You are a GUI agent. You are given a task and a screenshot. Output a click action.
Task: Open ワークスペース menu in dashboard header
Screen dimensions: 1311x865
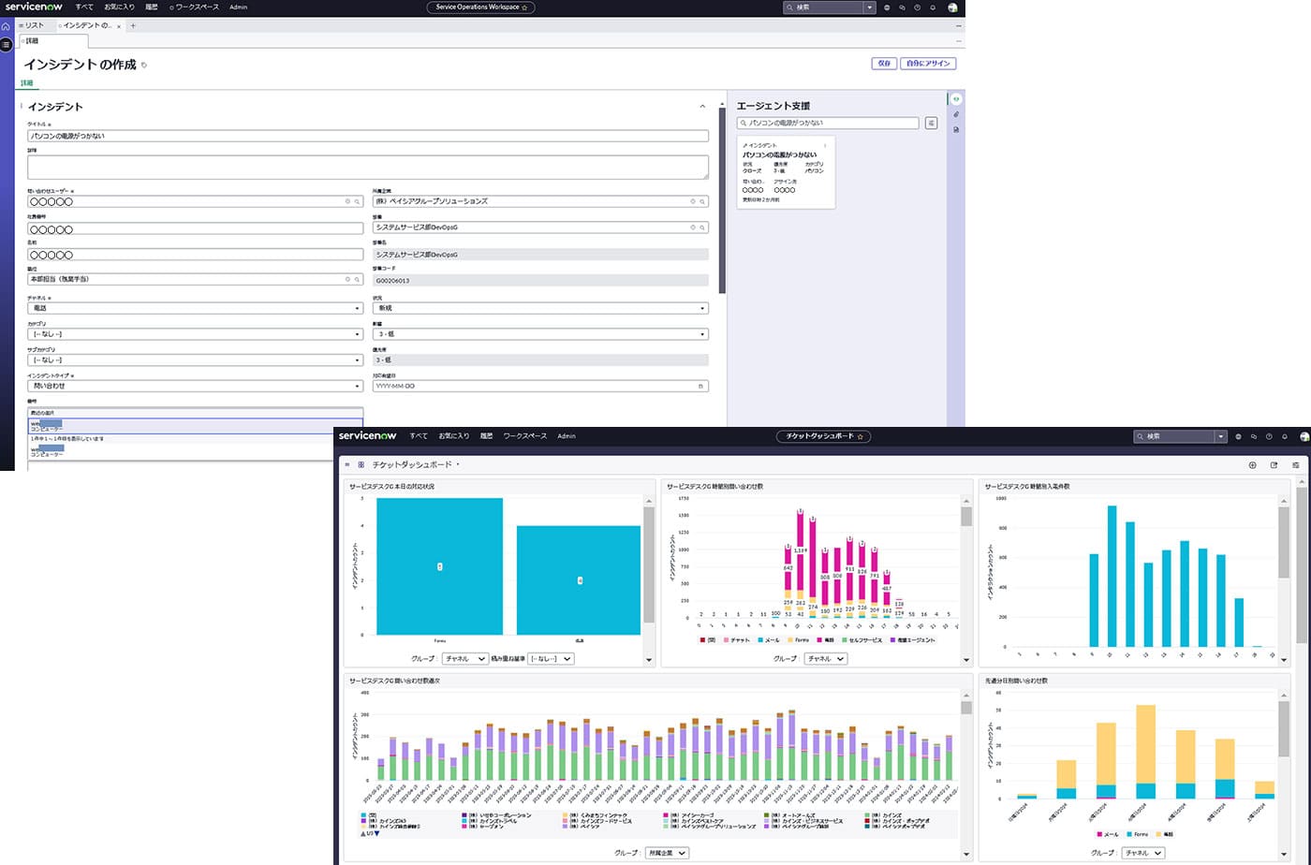pos(524,436)
